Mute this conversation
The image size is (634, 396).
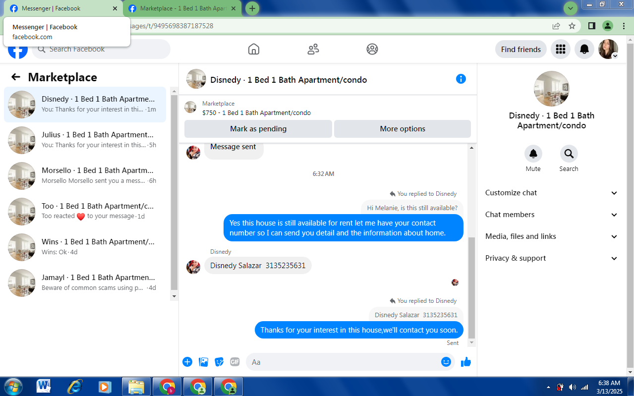[533, 154]
